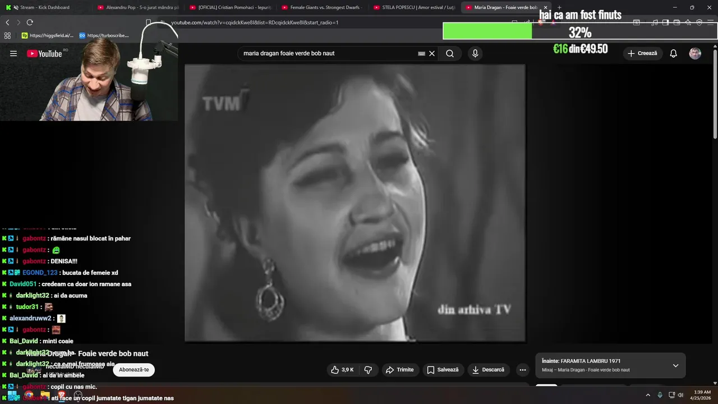Screen dimensions: 718x404
Task: Open the browser apps grid icon in the bookmarks bar
Action: (x=7, y=35)
